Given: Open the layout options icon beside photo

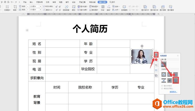Looking at the screenshot, I should coord(156,55).
